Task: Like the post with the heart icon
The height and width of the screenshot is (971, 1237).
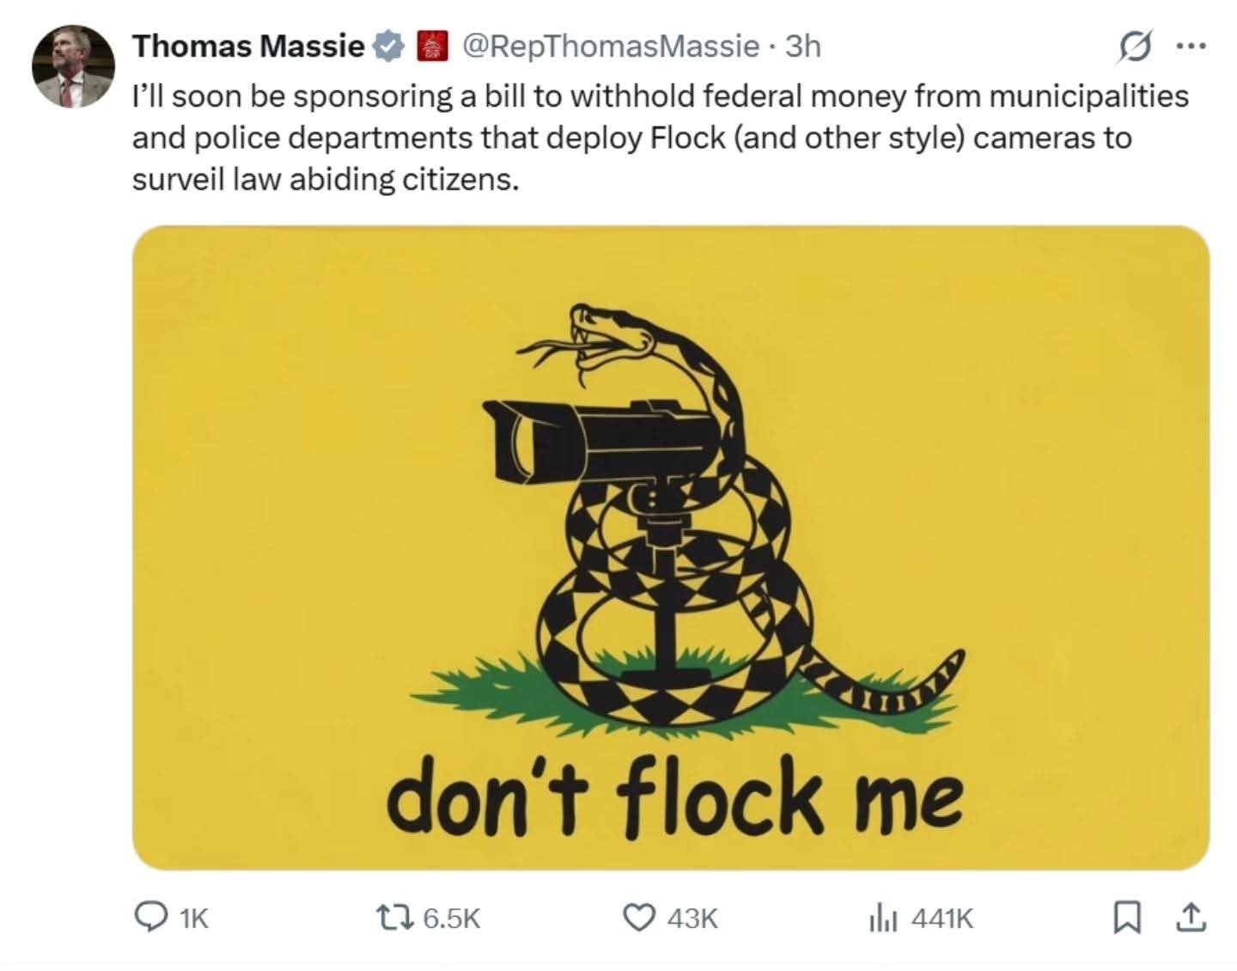Action: [639, 919]
